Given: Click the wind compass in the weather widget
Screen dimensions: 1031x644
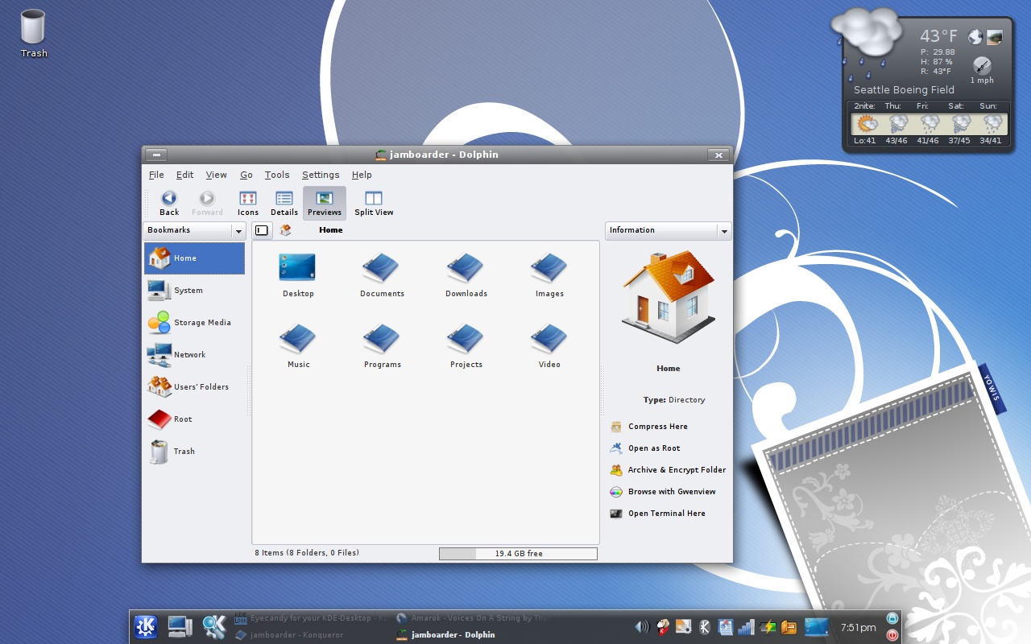Looking at the screenshot, I should (982, 65).
